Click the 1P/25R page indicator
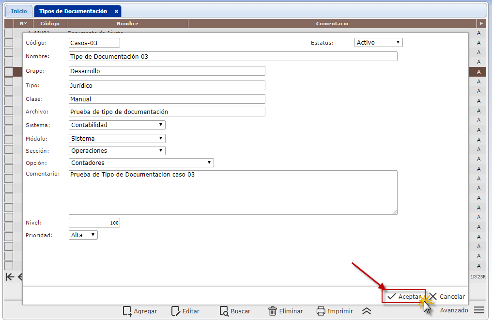492x324 pixels. click(478, 277)
